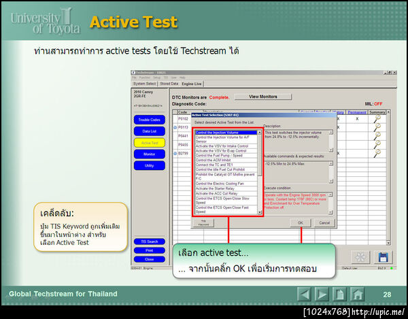Select Control the ETCS Open/Close Slow Speed
The height and width of the screenshot is (319, 408).
[x=226, y=201]
